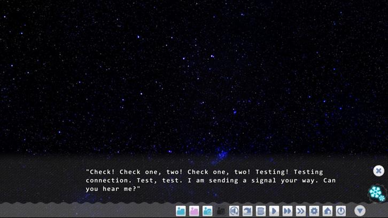This screenshot has width=388, height=218.
Task: Hide the message window with X button
Action: click(378, 171)
